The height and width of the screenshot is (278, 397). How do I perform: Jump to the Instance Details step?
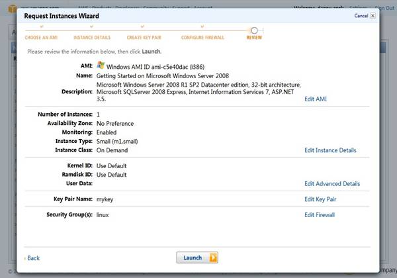(x=93, y=38)
